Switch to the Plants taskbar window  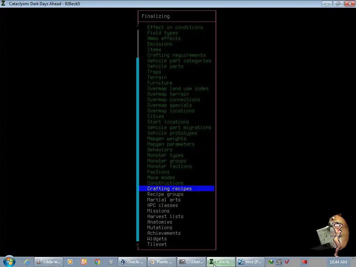click(162, 262)
